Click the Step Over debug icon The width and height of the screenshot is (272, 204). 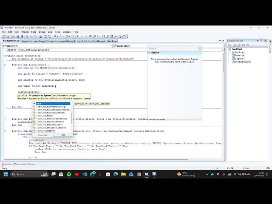94,37
